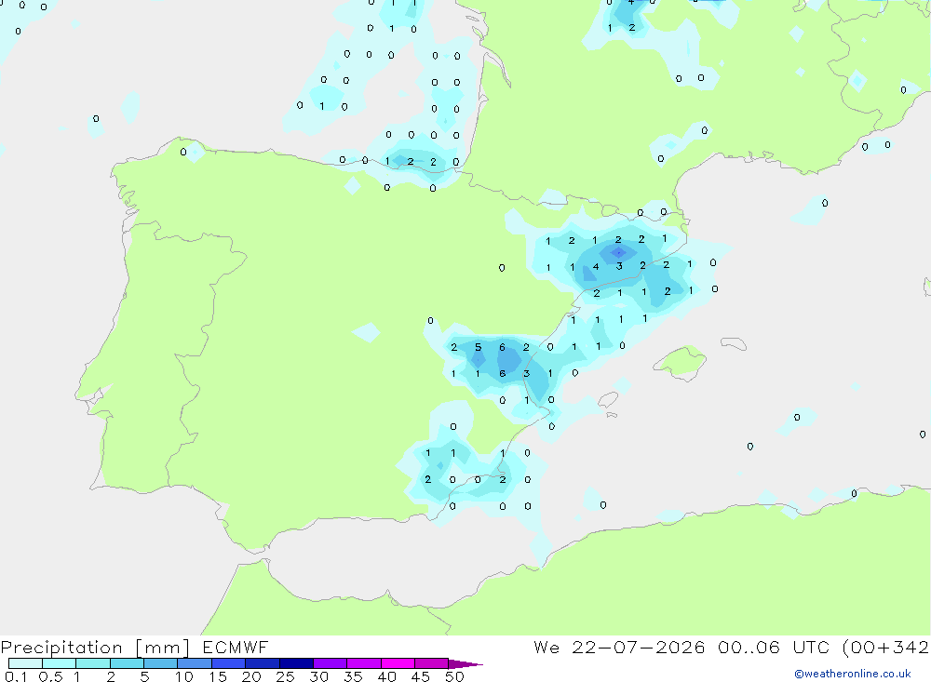
Task: Pick the legend swatch between 5 and 10
Action: [x=161, y=663]
